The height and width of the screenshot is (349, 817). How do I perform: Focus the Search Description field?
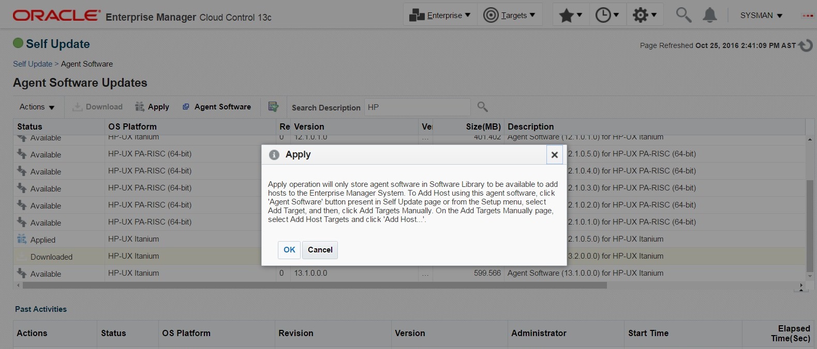pyautogui.click(x=417, y=107)
